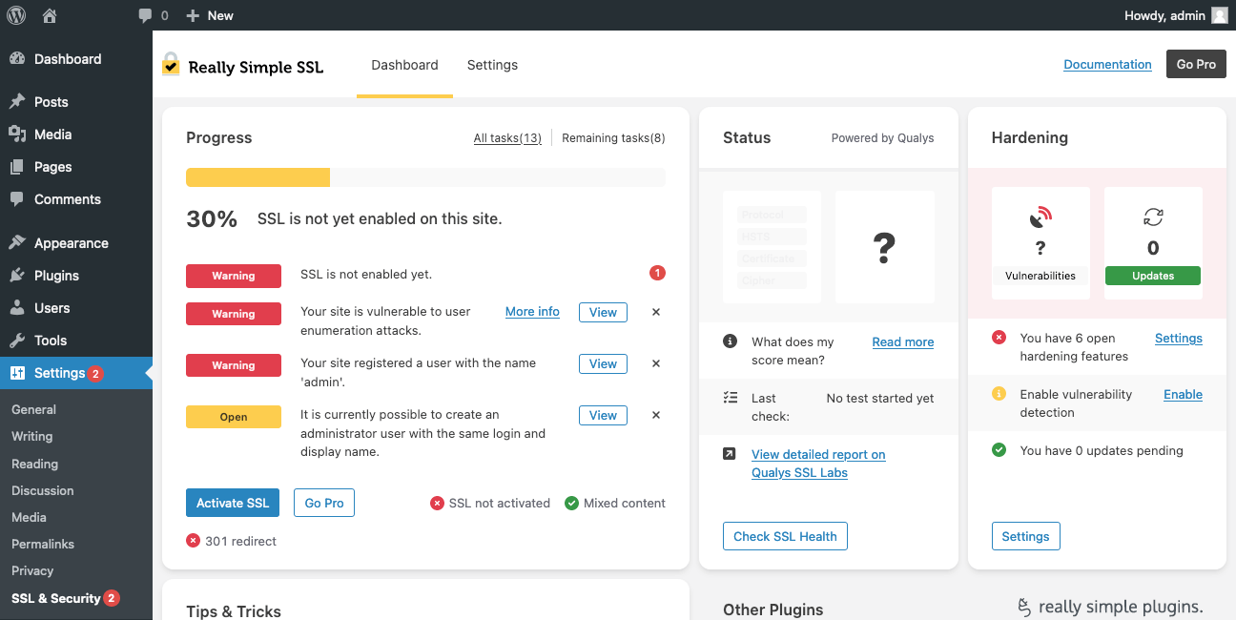
Task: Click red icon for open hardening features
Action: 999,337
